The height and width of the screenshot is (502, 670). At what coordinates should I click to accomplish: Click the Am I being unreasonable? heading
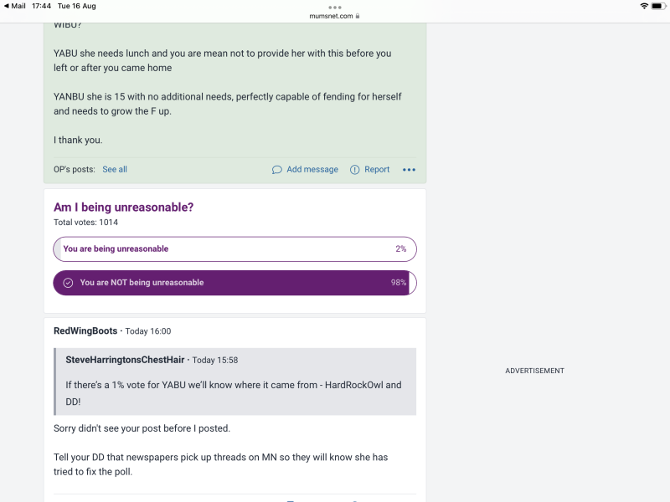(x=123, y=207)
